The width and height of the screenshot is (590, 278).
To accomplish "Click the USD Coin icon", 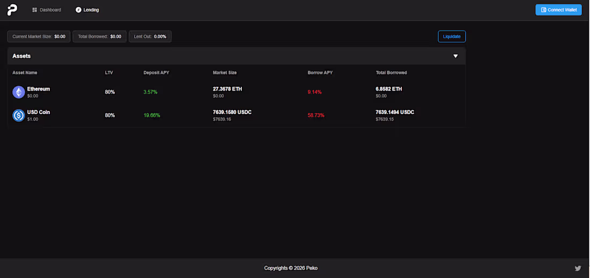I will (x=18, y=115).
